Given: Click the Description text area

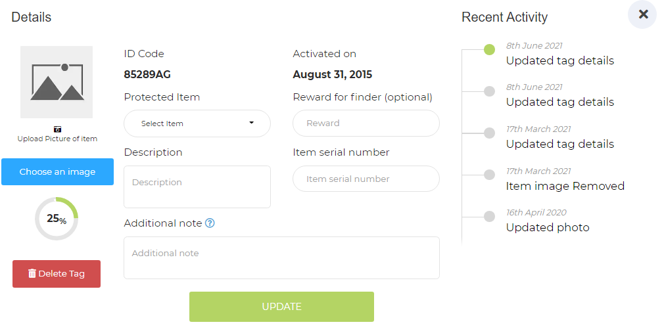Looking at the screenshot, I should [197, 187].
